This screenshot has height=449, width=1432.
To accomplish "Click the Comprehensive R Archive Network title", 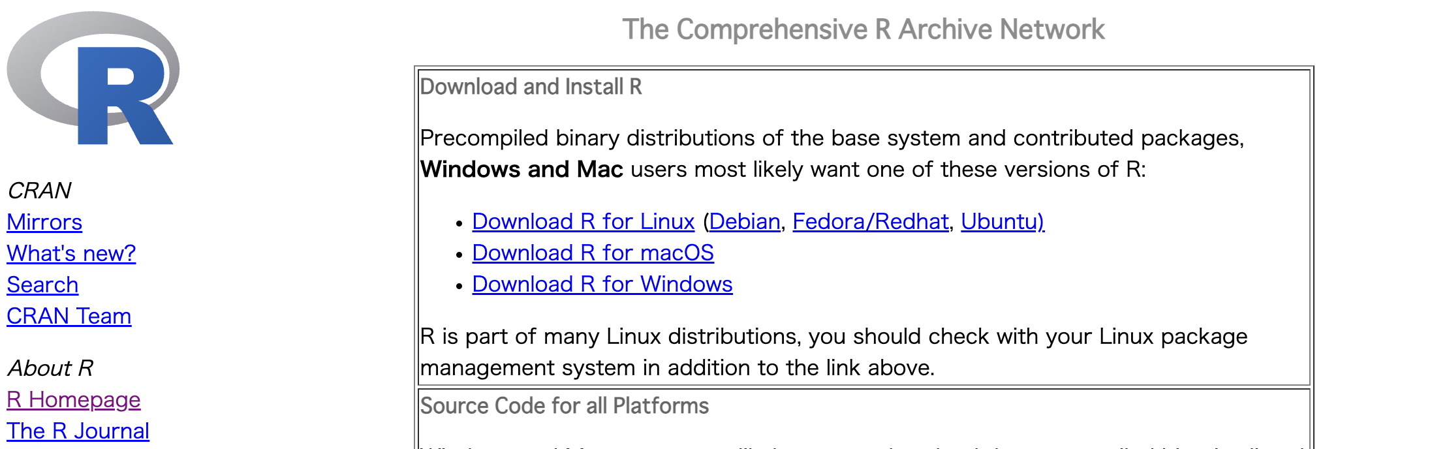I will point(864,29).
